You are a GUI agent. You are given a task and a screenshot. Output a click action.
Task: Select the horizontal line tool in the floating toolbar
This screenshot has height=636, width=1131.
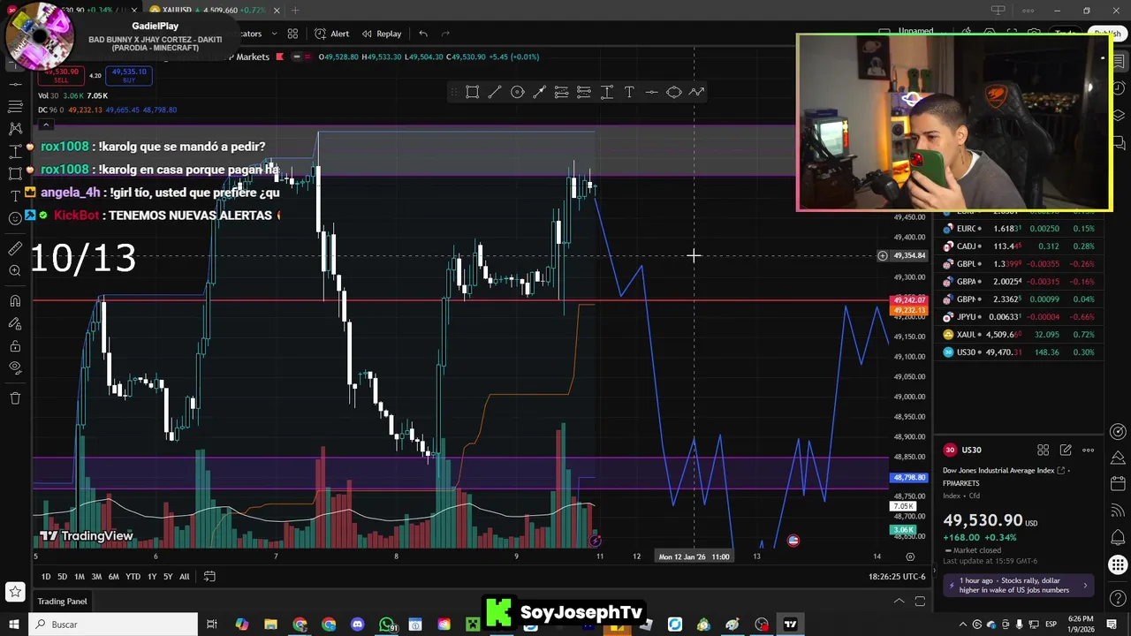tap(651, 92)
